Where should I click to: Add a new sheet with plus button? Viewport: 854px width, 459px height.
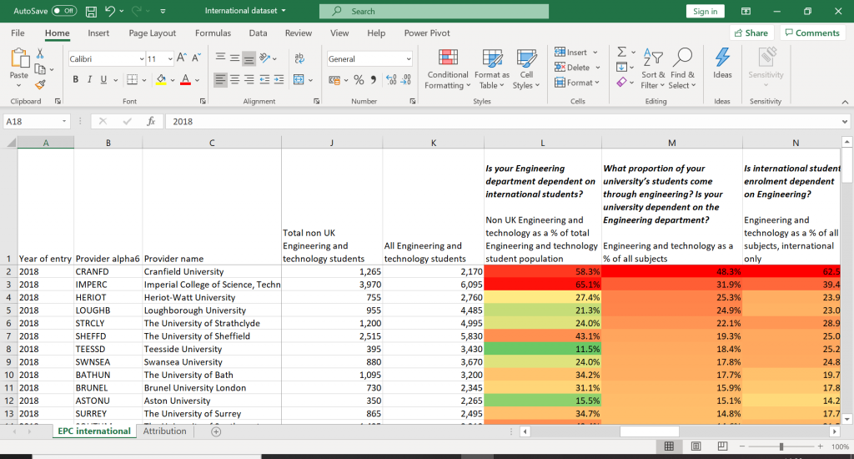[216, 431]
